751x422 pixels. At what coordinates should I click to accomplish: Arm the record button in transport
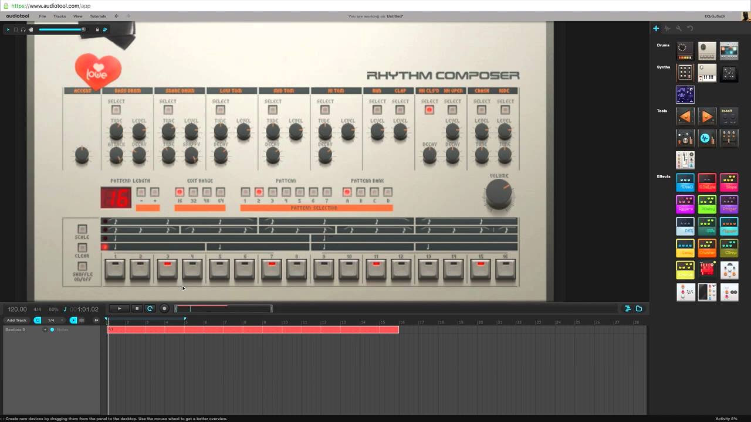tap(164, 309)
